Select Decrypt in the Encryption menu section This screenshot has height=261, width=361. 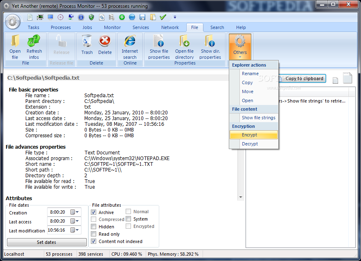coord(254,144)
